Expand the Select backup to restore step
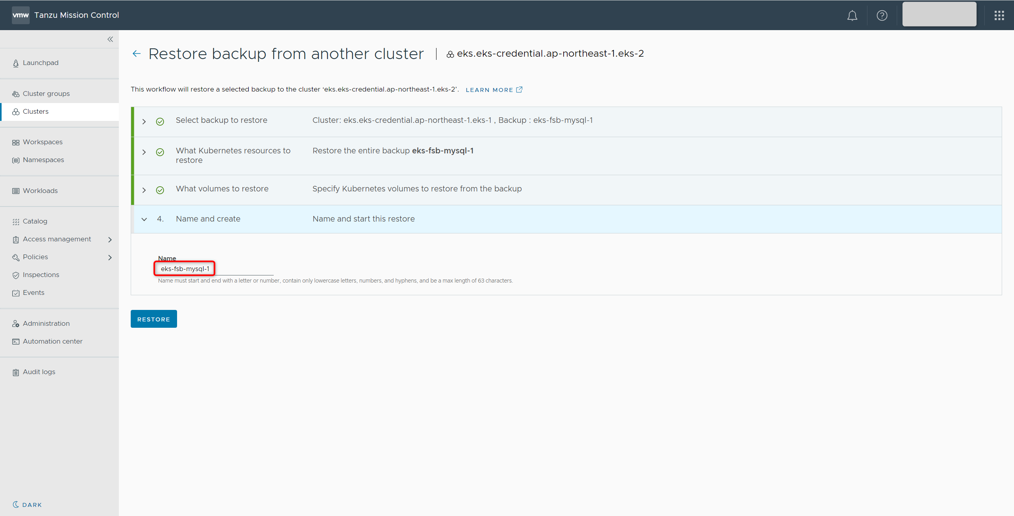Viewport: 1014px width, 516px height. coord(144,122)
